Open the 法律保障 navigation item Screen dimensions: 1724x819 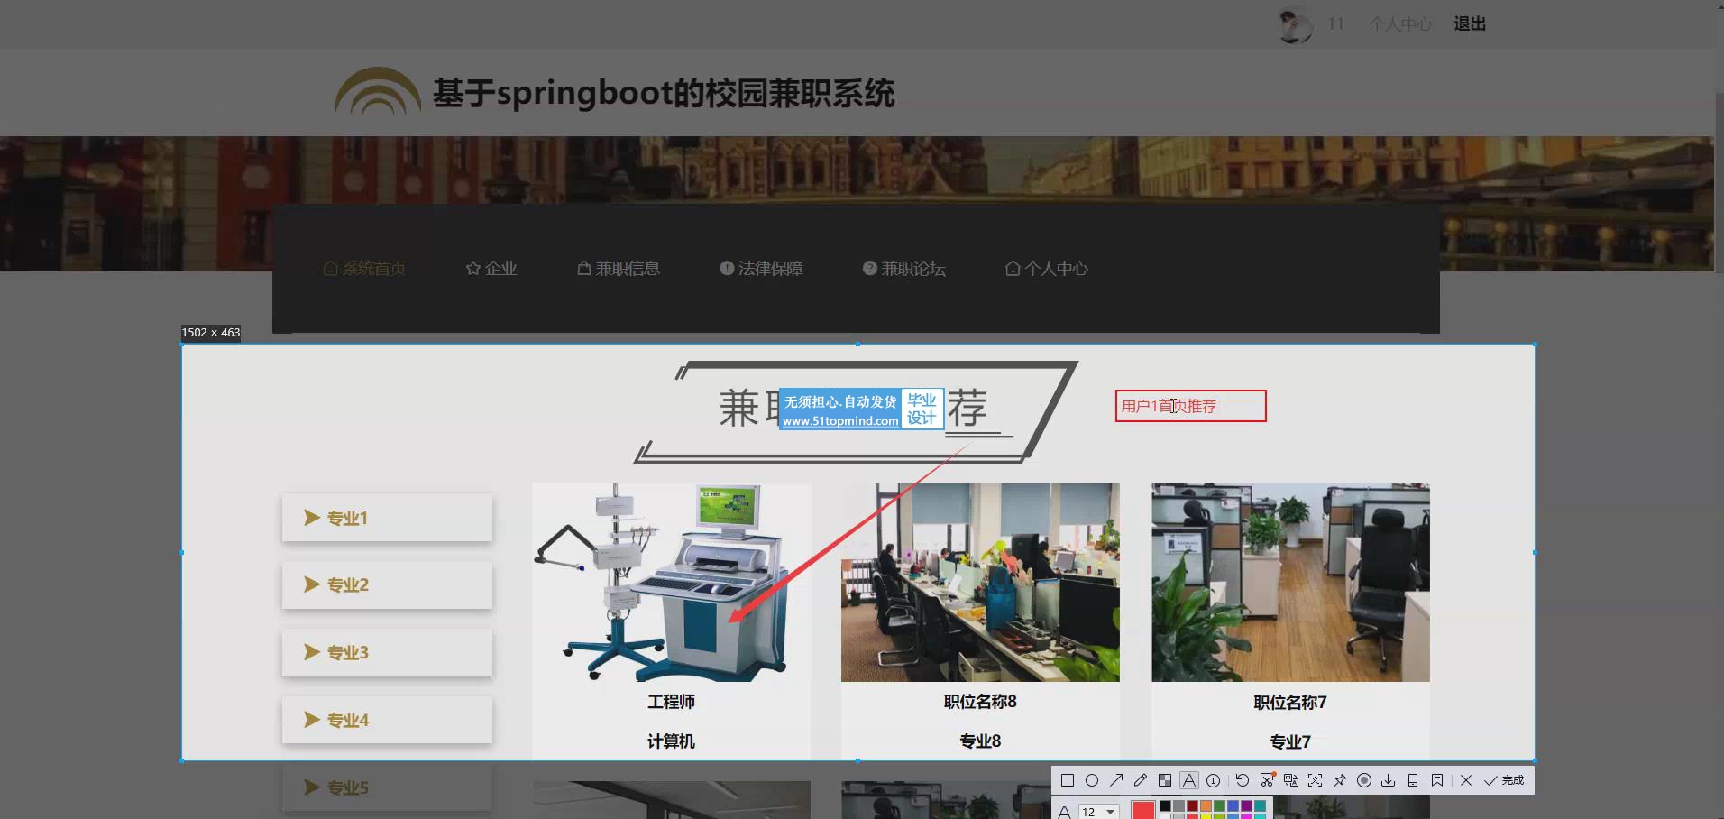point(761,269)
